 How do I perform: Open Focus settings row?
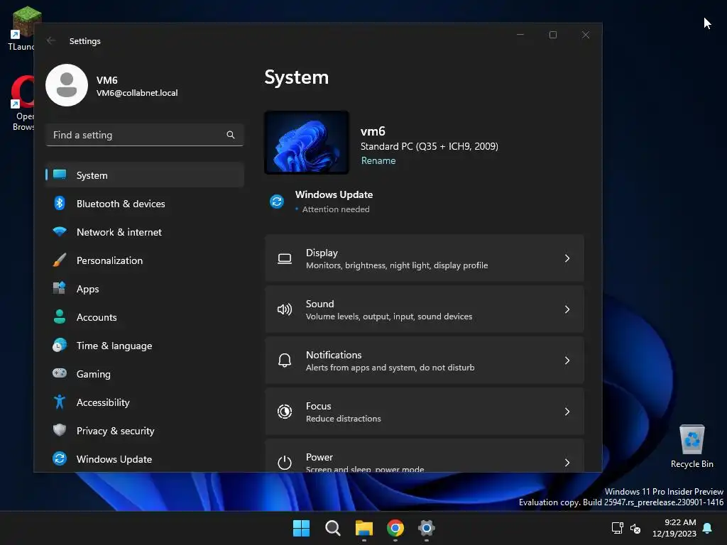tap(425, 411)
